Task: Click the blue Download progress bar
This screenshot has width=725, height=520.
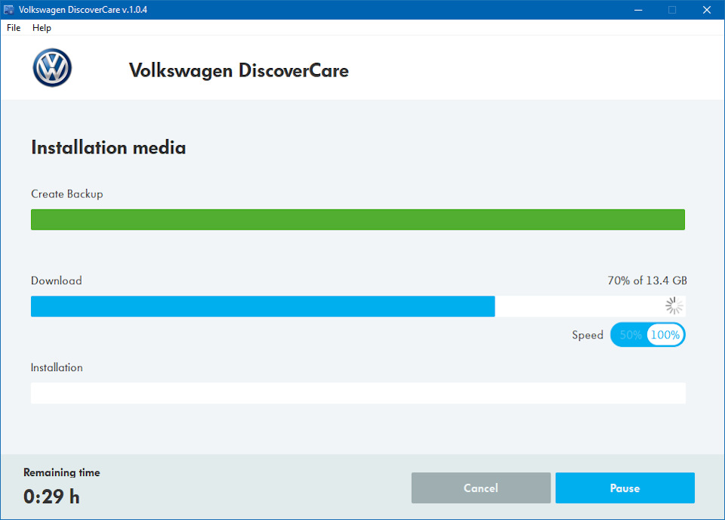Action: 263,306
